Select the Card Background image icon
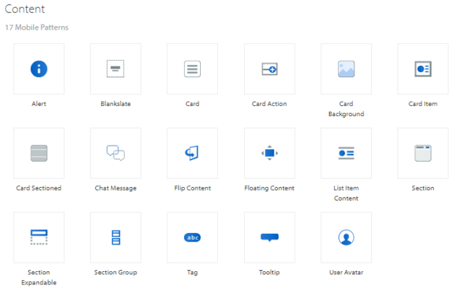 coord(346,69)
